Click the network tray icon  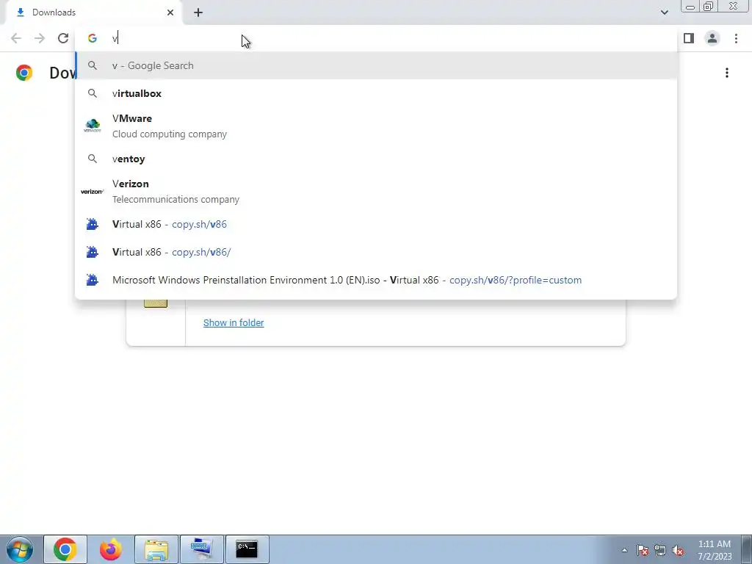point(660,550)
